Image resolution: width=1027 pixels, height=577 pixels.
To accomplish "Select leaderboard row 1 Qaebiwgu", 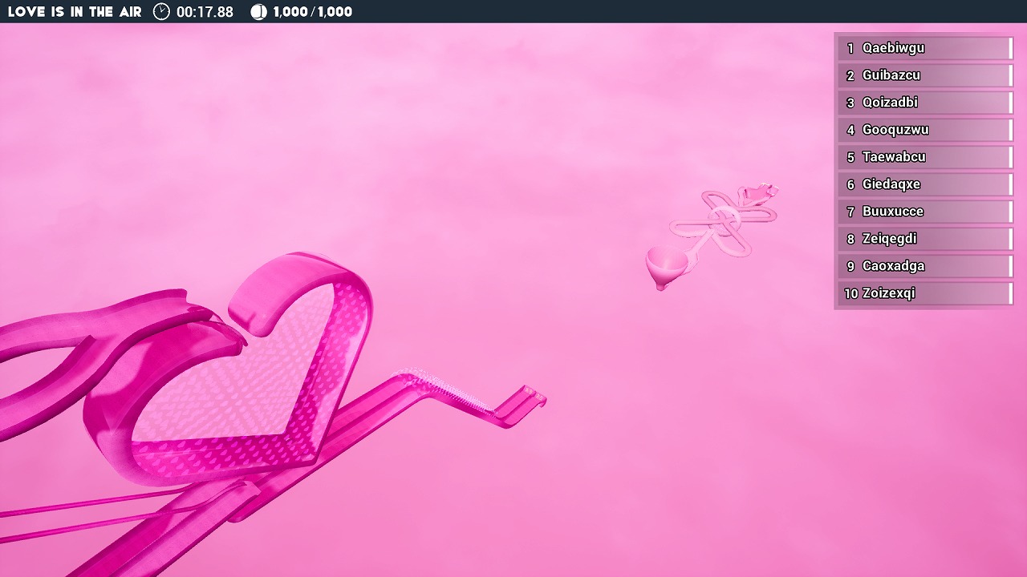I will [x=925, y=48].
